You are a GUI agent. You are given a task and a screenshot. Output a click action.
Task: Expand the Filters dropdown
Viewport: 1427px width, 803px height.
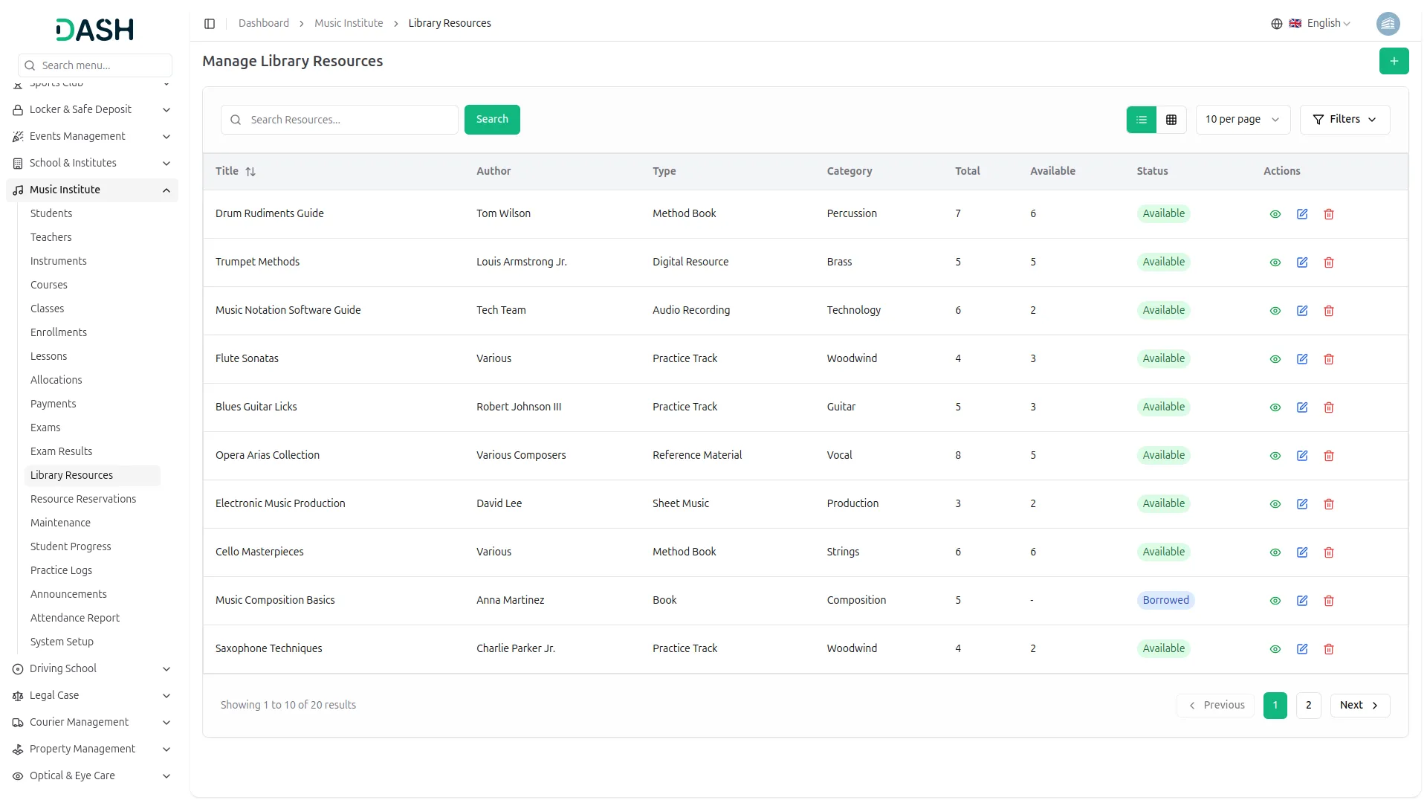tap(1345, 120)
